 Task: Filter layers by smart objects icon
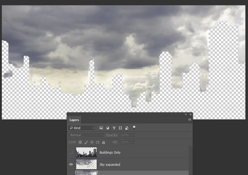127,128
